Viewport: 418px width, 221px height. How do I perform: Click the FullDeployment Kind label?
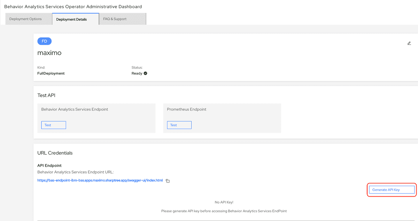[x=51, y=73]
